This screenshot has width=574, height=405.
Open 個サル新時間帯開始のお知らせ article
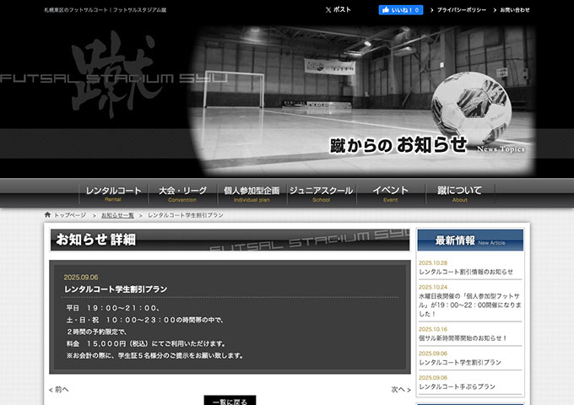coord(463,337)
